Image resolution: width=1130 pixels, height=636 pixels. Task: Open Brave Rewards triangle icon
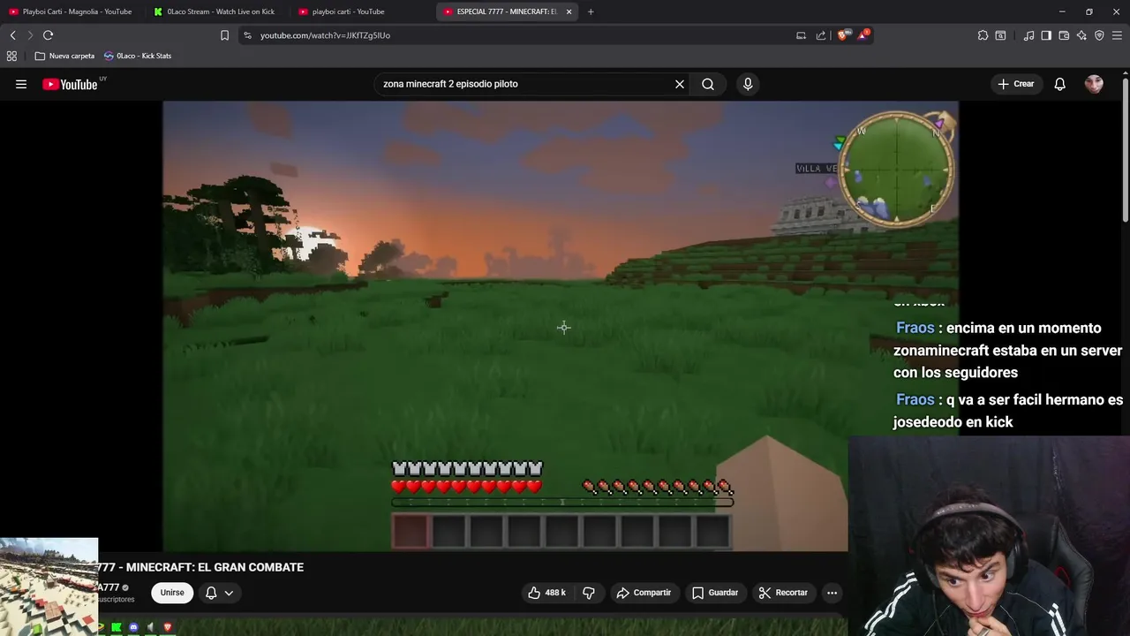pyautogui.click(x=863, y=35)
